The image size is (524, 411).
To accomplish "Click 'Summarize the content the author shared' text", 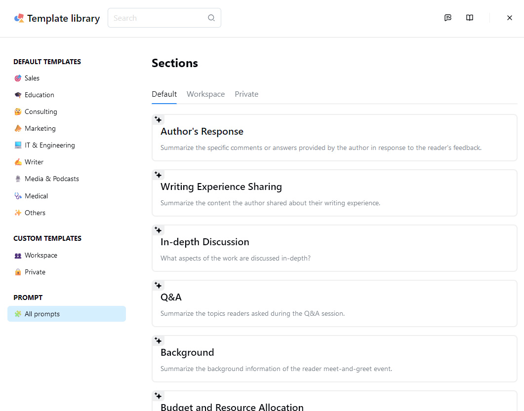I will pos(270,203).
